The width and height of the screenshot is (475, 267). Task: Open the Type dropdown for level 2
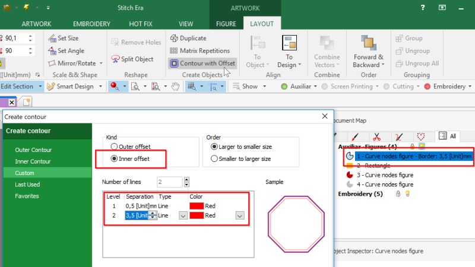pos(183,216)
